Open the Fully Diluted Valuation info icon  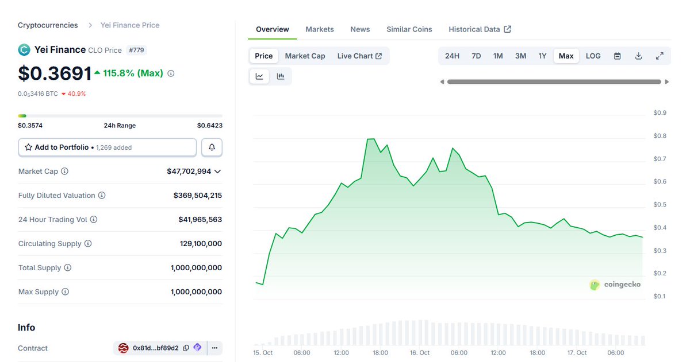click(102, 196)
